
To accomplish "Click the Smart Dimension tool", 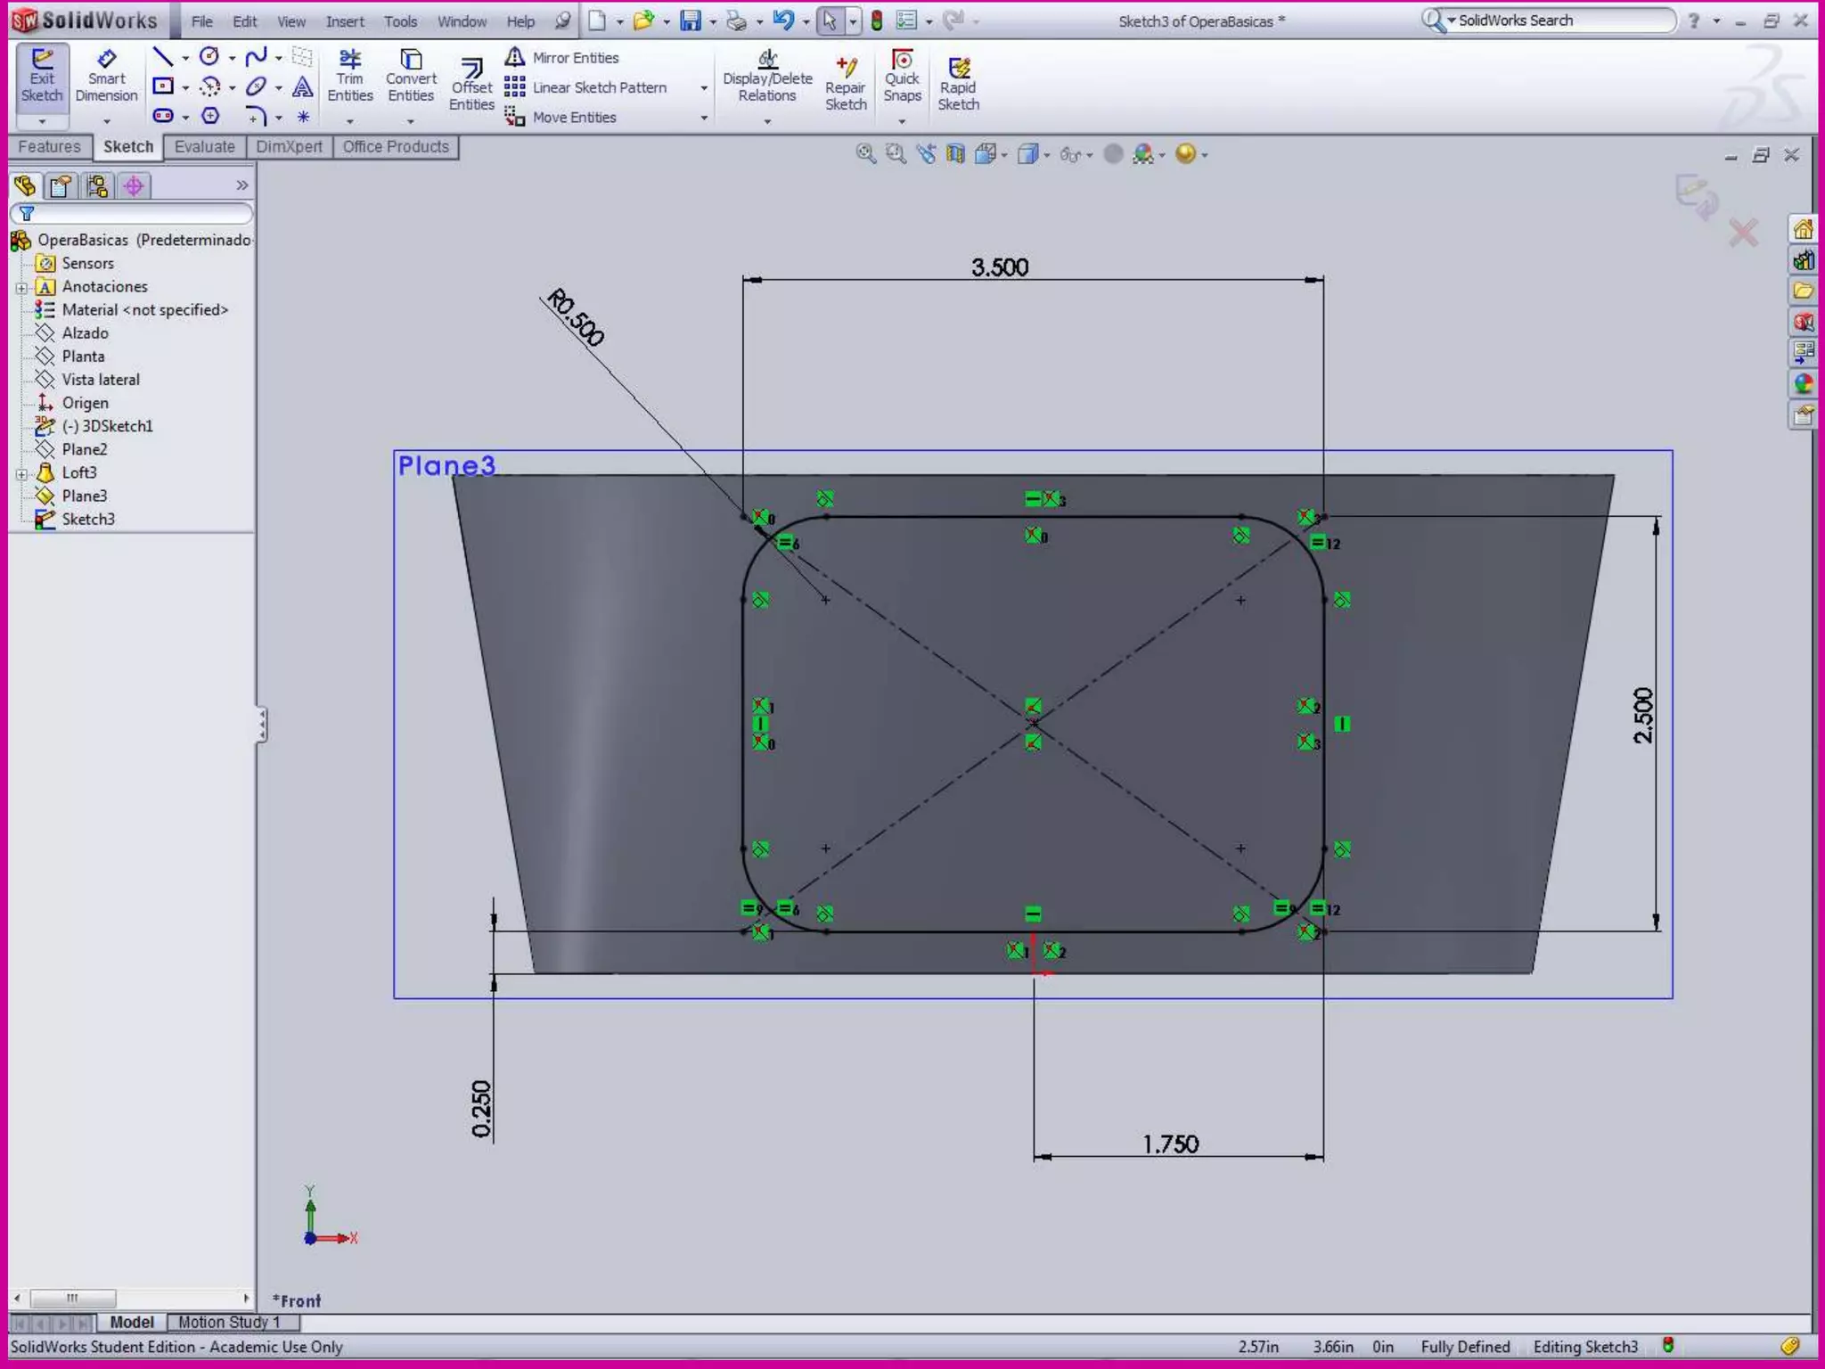I will point(106,78).
